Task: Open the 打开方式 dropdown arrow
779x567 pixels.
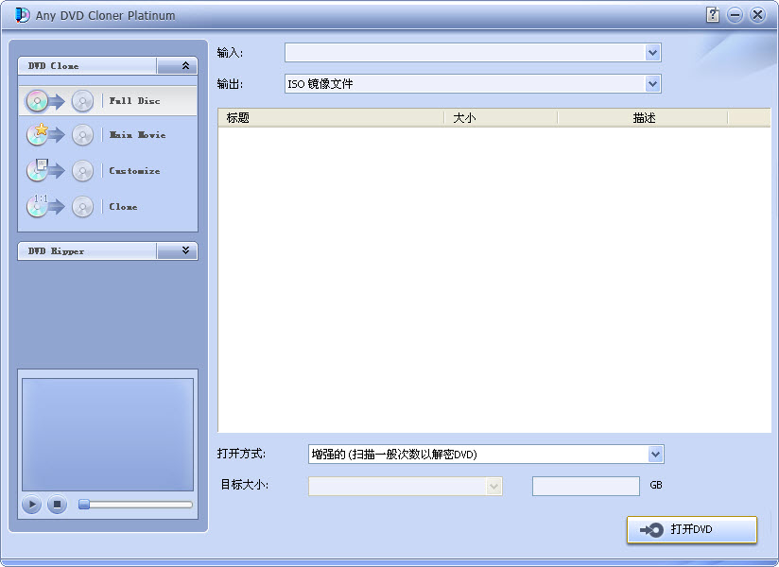Action: 656,454
